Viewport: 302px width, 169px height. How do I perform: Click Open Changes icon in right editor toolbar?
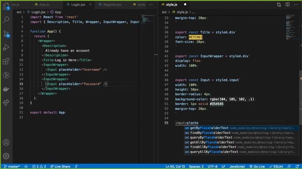[279, 4]
